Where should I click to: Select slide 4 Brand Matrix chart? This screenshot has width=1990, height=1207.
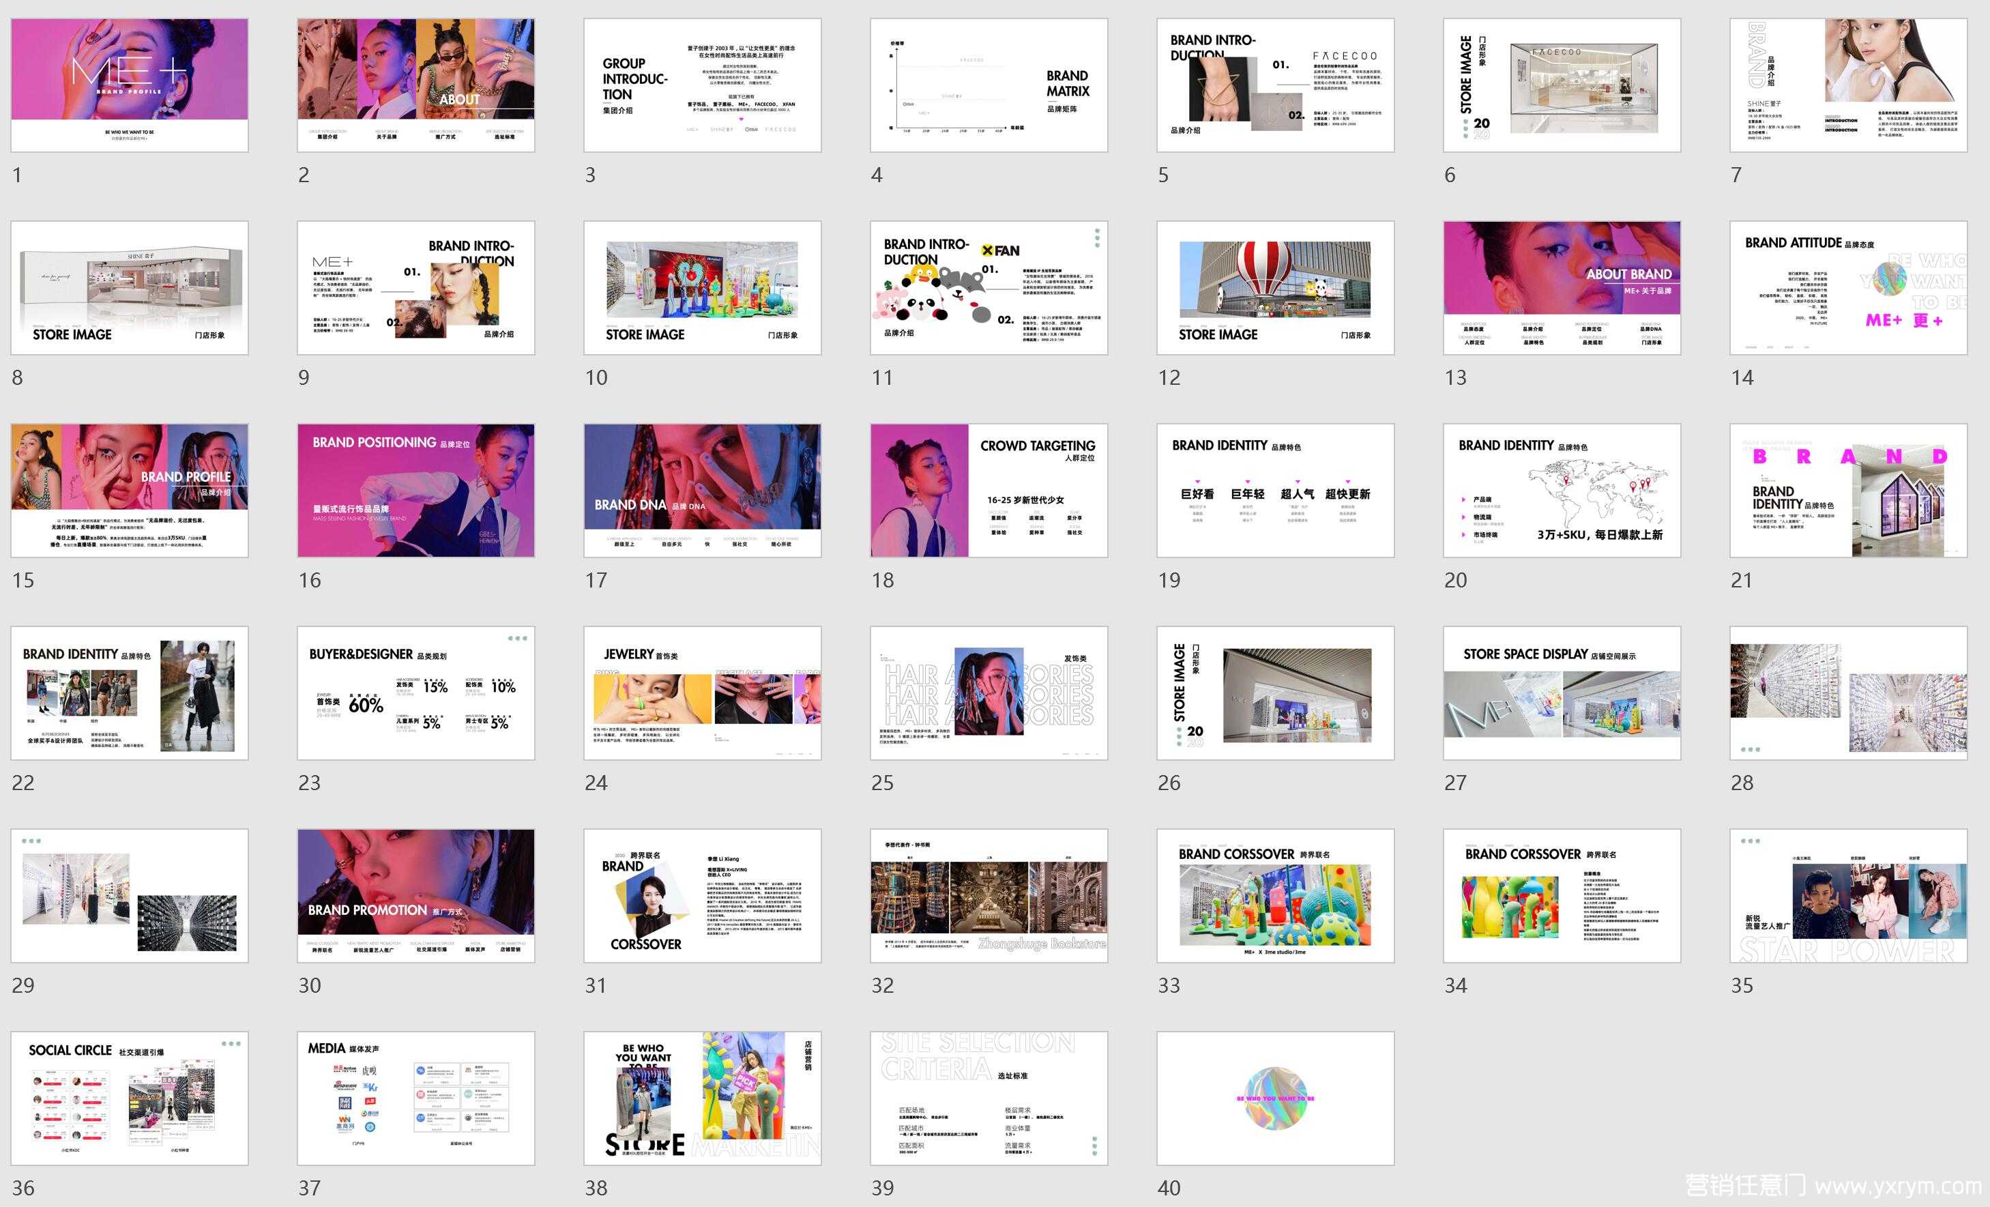pos(989,85)
